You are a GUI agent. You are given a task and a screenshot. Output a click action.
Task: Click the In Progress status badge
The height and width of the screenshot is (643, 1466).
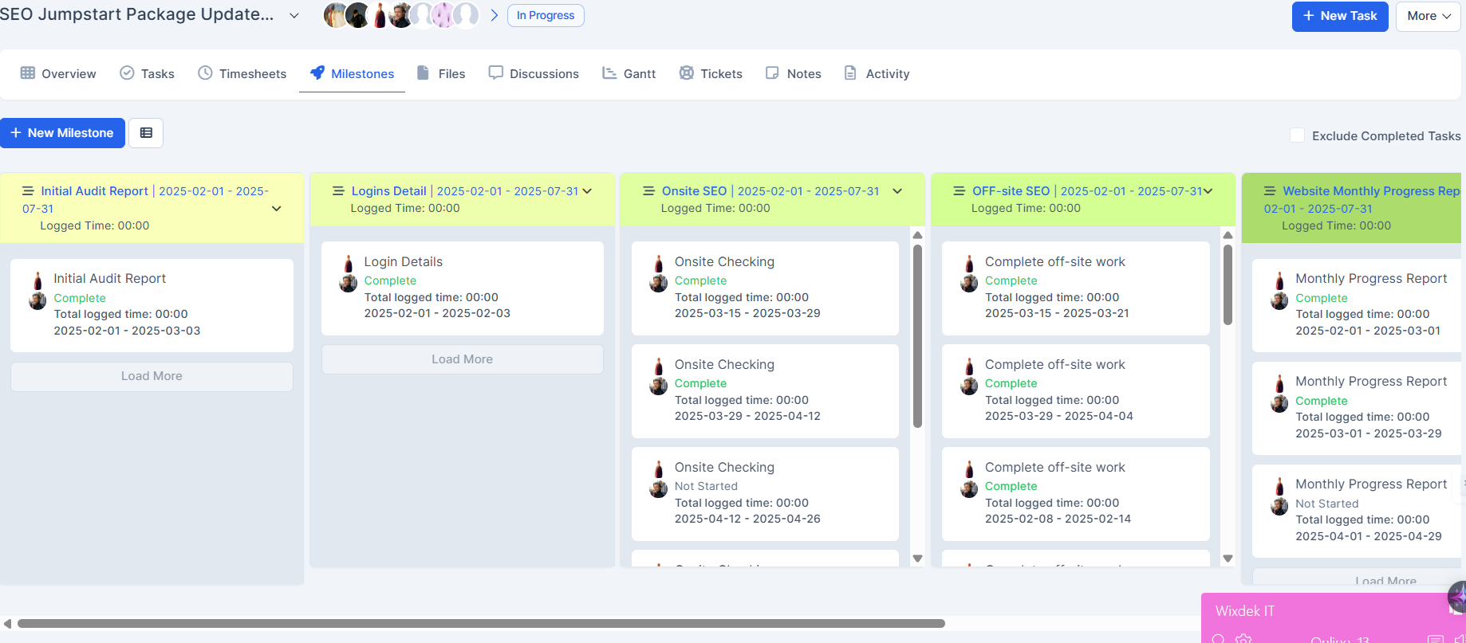pyautogui.click(x=546, y=15)
